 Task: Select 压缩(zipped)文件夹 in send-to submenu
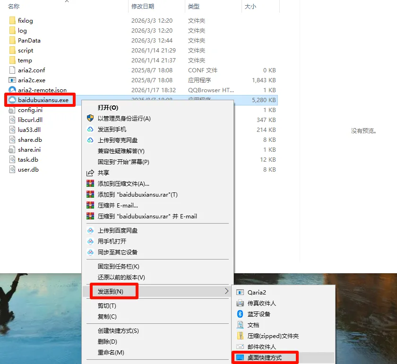[x=273, y=336]
